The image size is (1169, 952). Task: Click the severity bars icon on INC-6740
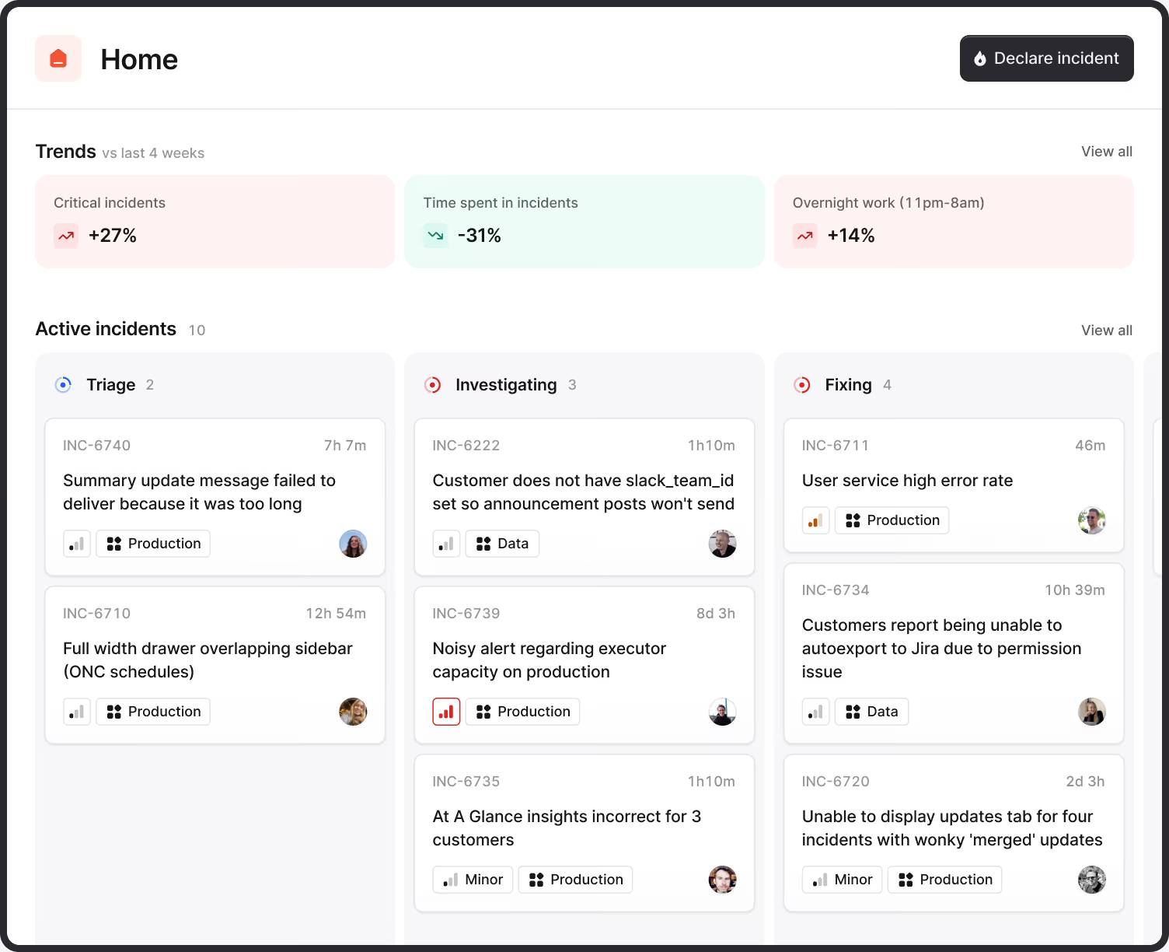[x=77, y=544]
